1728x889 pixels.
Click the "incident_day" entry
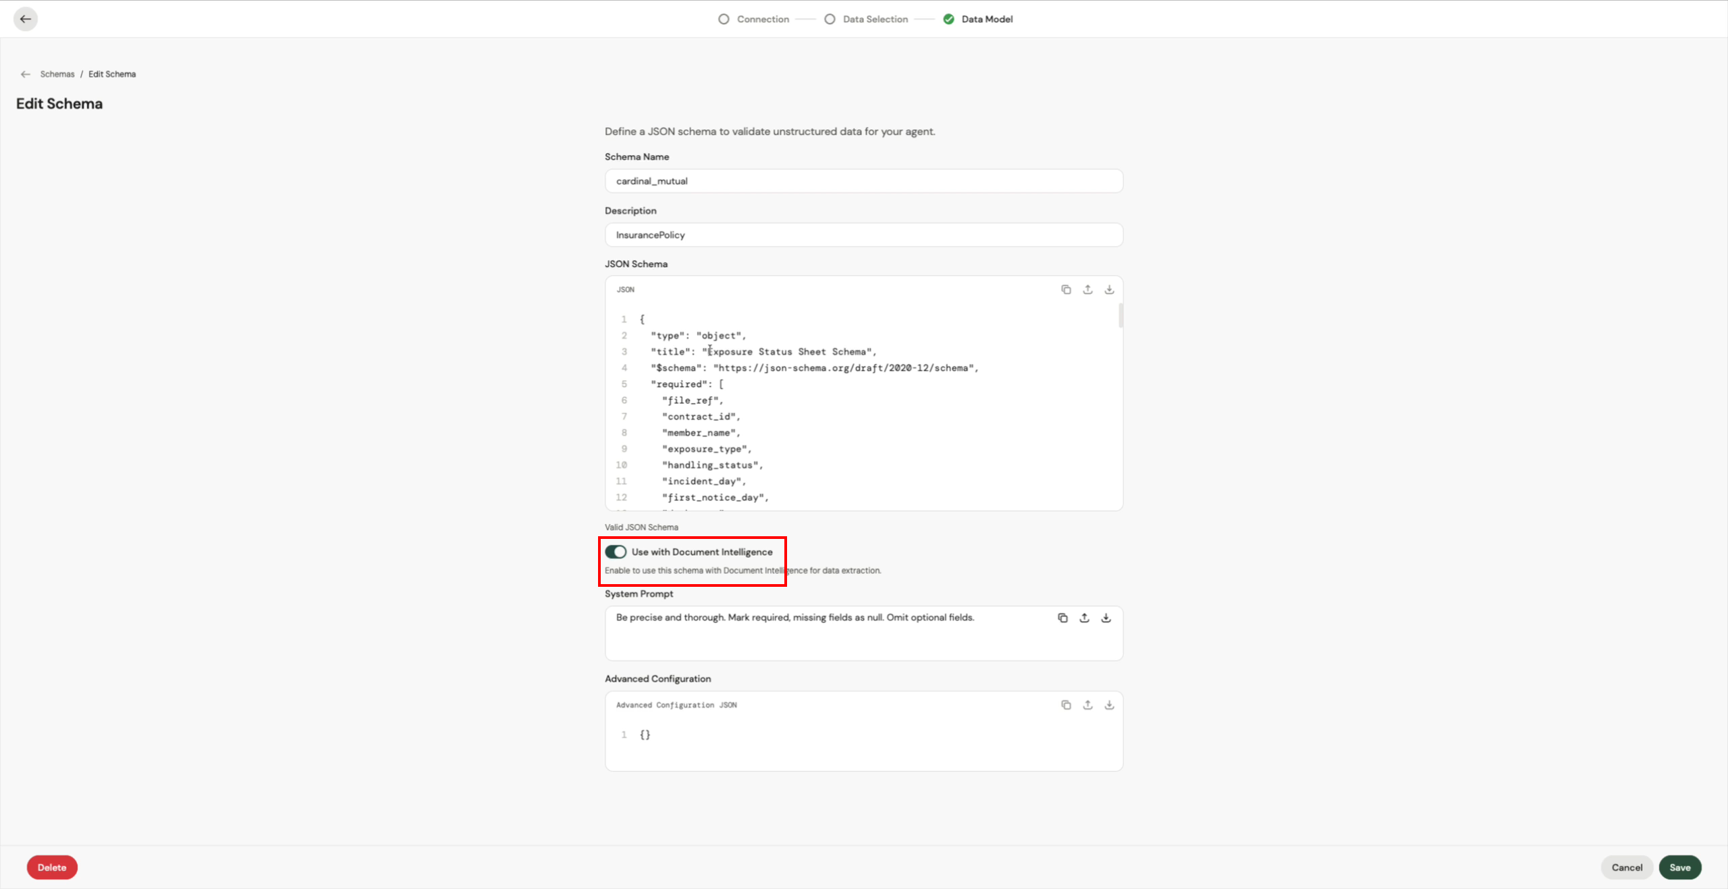[704, 482]
